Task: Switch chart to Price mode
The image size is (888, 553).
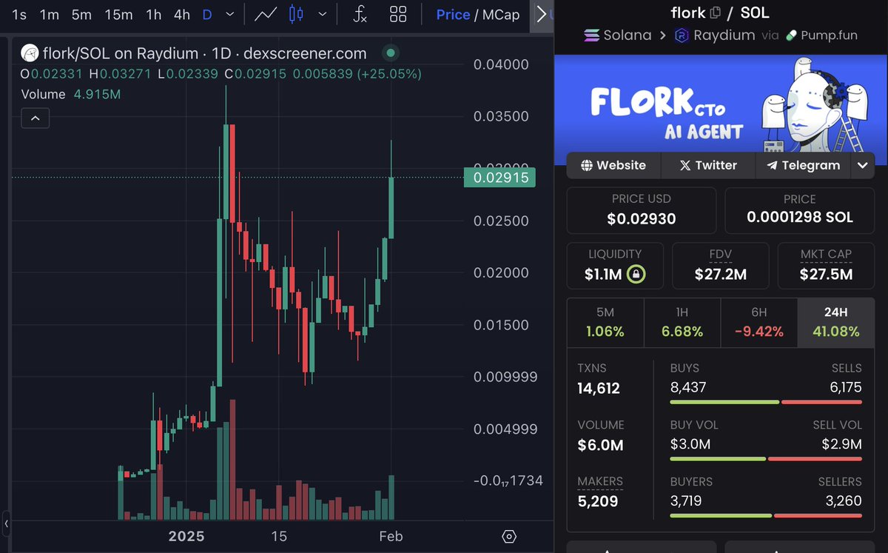Action: (453, 14)
